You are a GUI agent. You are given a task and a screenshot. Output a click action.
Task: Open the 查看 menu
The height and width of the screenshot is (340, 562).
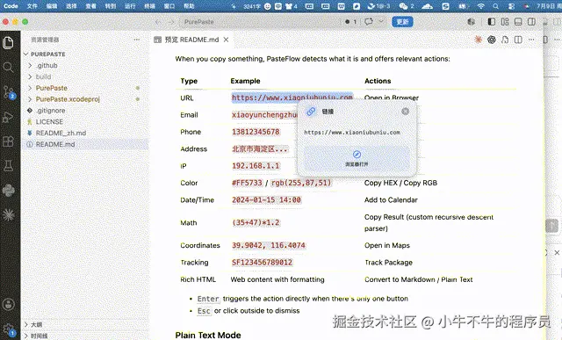coord(91,6)
